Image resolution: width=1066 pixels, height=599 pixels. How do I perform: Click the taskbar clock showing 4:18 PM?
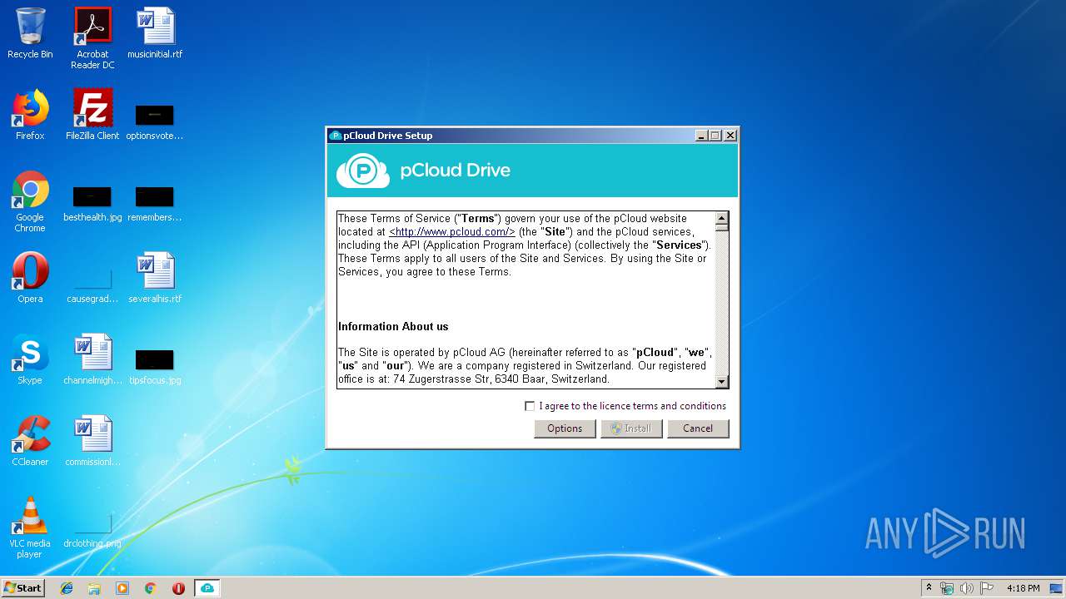tap(1023, 588)
